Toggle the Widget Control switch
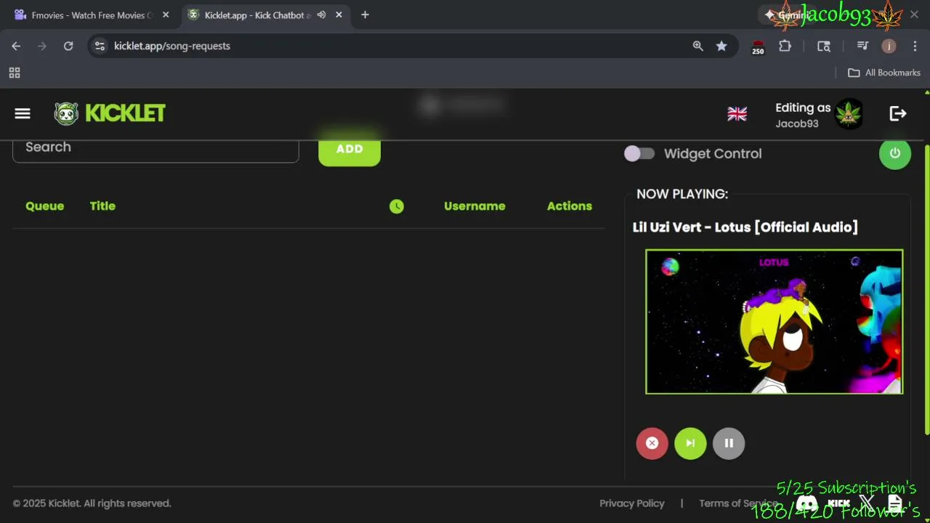This screenshot has height=523, width=930. (639, 153)
